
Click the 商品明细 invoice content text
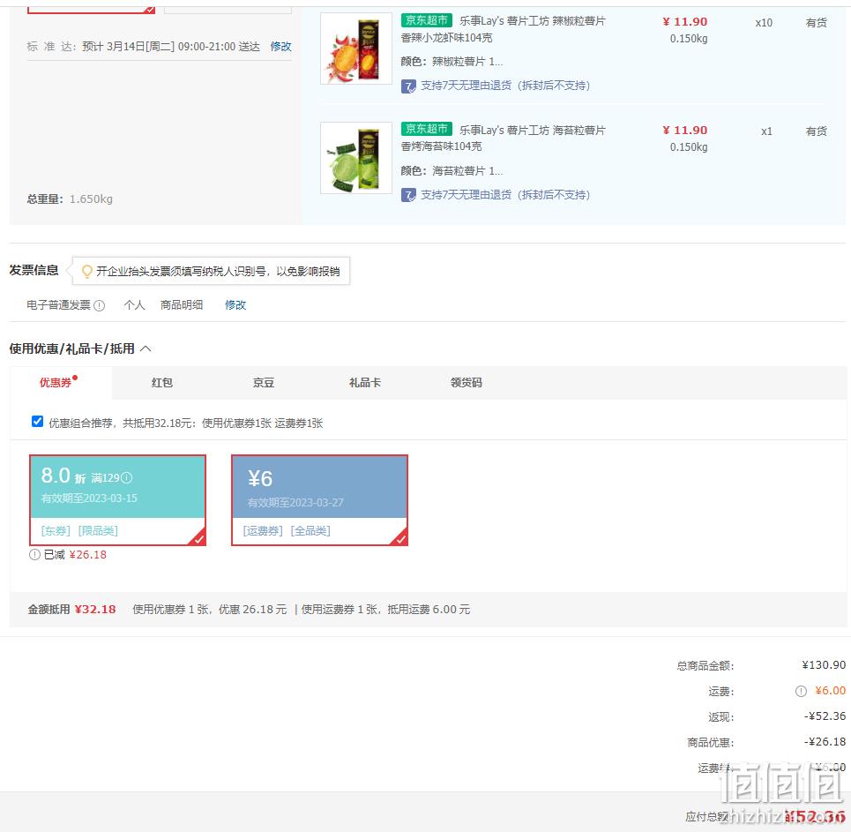click(182, 305)
